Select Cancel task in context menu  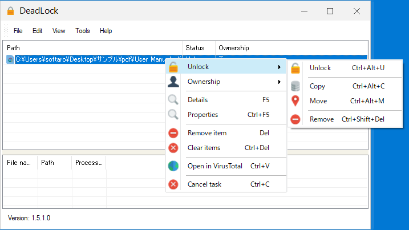204,184
